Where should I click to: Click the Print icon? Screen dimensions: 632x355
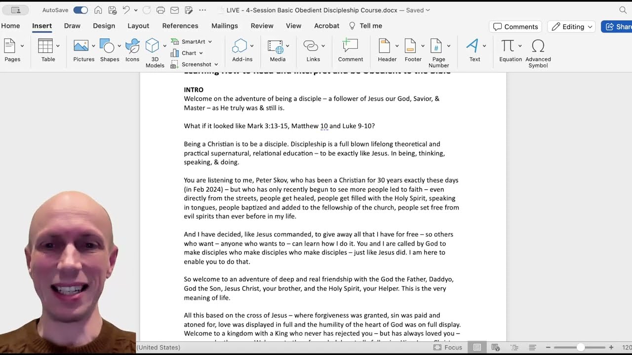[x=160, y=10]
